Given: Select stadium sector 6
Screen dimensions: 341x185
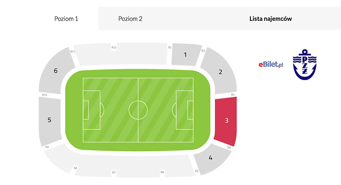Looking at the screenshot, I should point(56,71).
